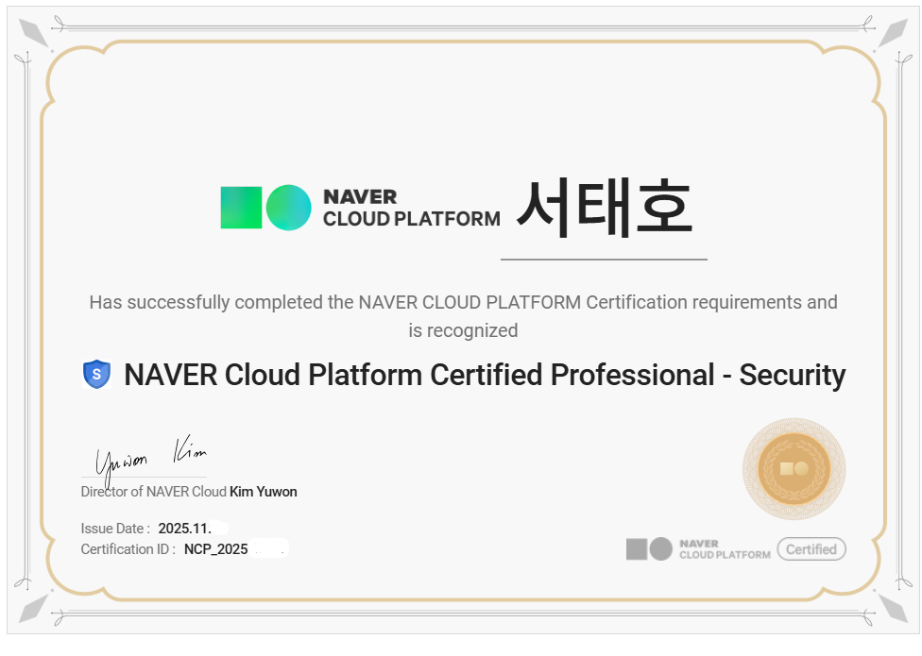922x656 pixels.
Task: Click the green square NAVER logo icon
Action: coord(241,208)
